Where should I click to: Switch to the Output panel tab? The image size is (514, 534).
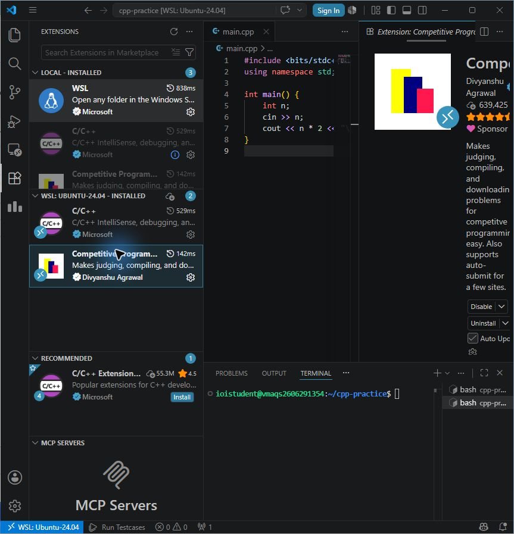274,373
